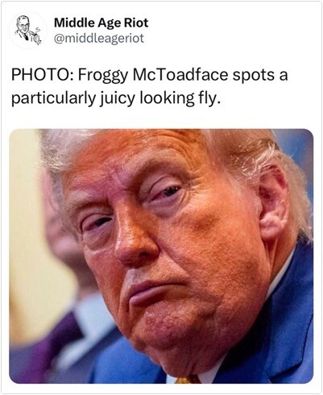Click the word Froggy in the tweet

point(103,76)
